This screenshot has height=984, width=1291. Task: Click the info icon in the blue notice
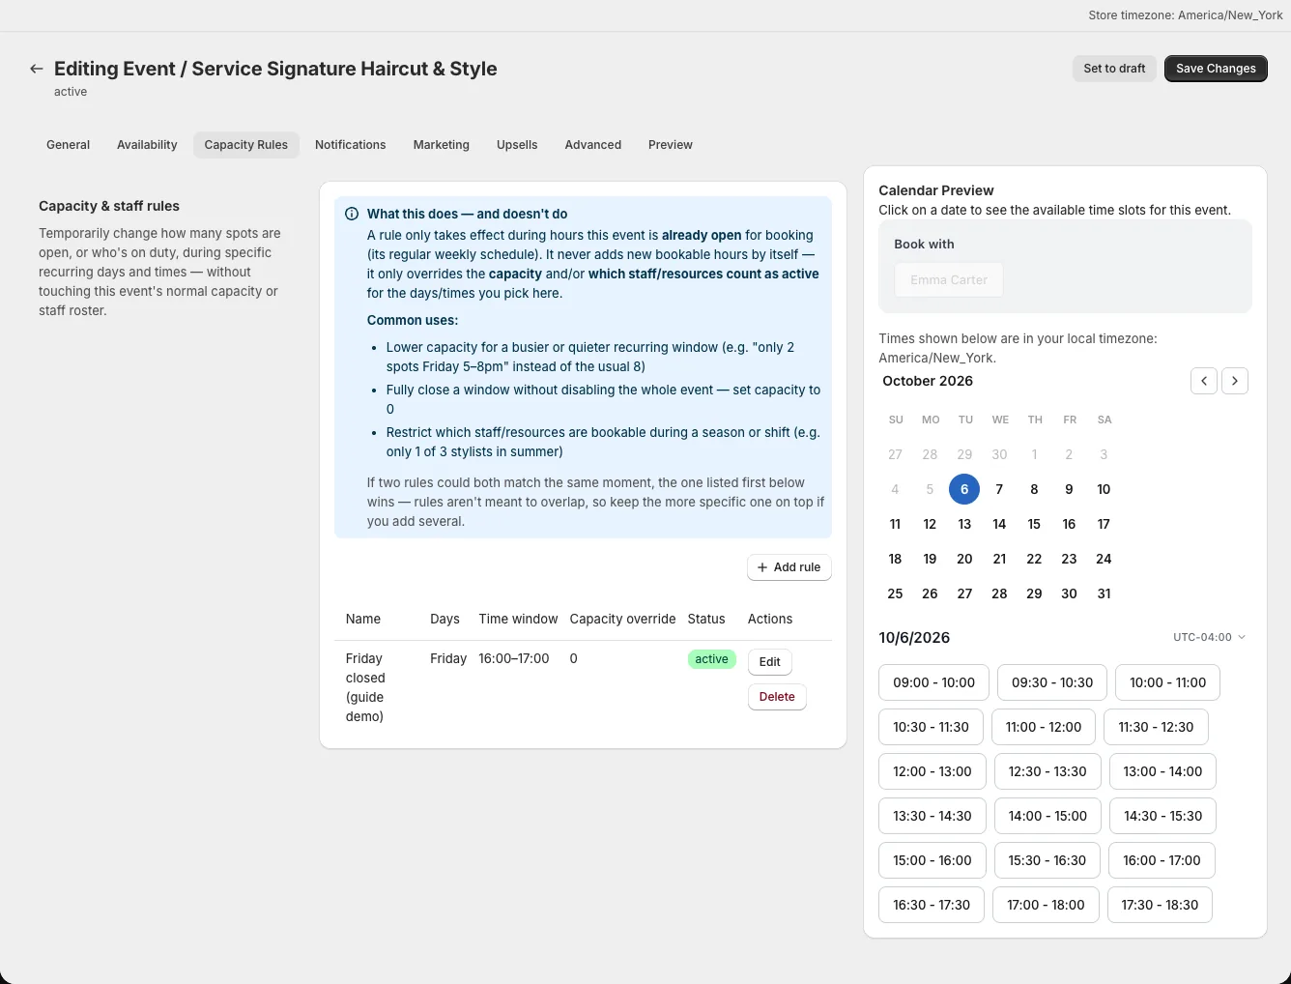click(352, 215)
